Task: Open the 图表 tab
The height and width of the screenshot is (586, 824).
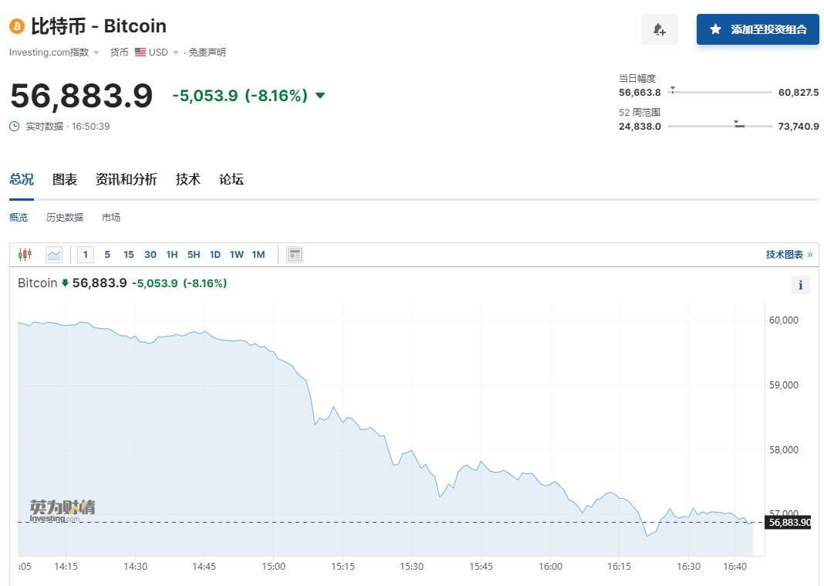Action: coord(65,179)
